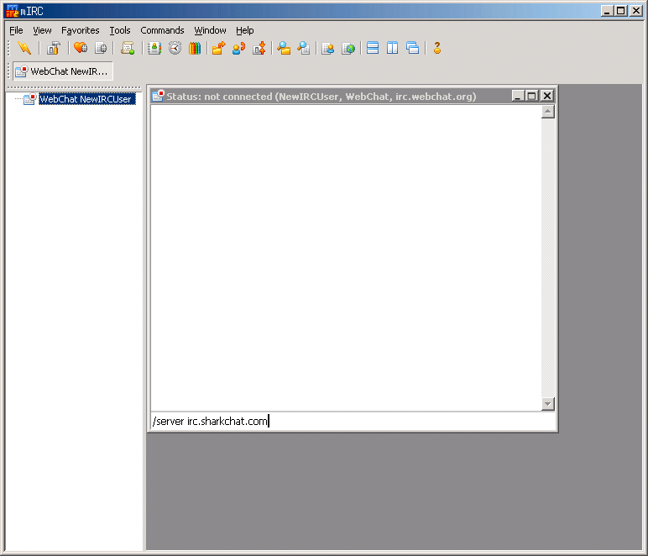Tile windows vertically via toolbar icon

coord(393,48)
